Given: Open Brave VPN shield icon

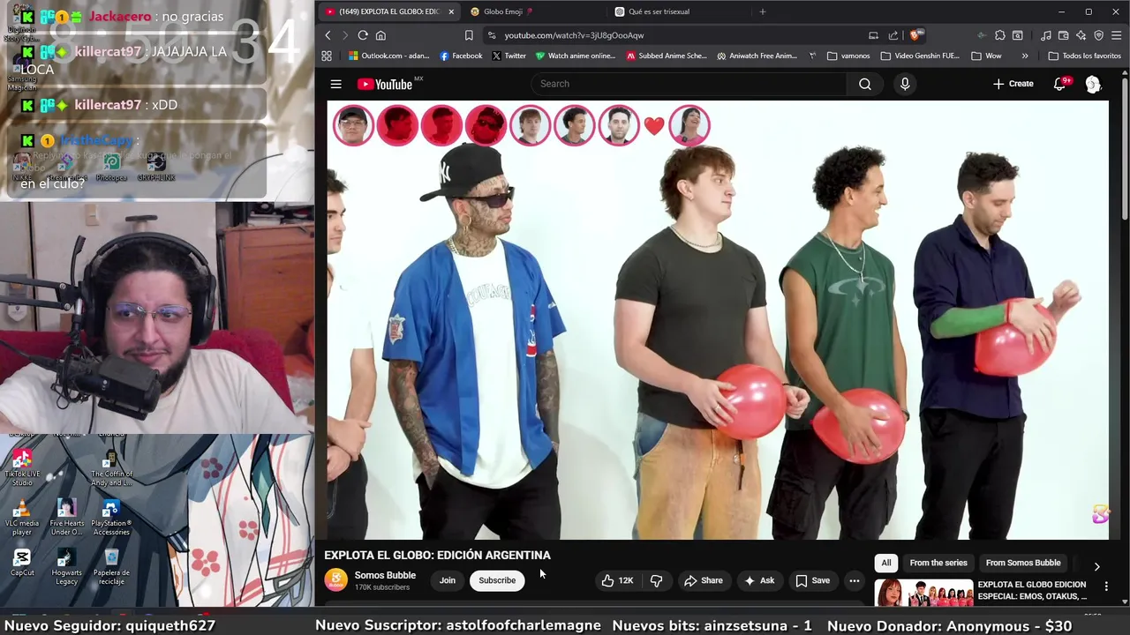Looking at the screenshot, I should pos(1098,35).
